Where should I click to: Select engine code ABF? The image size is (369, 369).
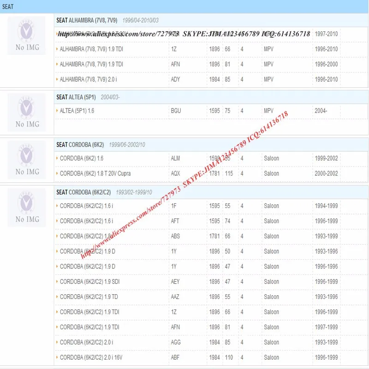(x=175, y=357)
